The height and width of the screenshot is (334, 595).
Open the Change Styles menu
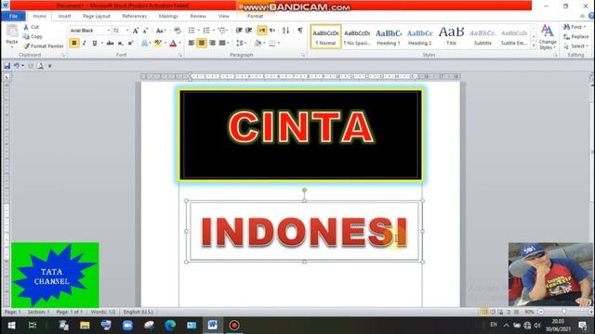[548, 37]
